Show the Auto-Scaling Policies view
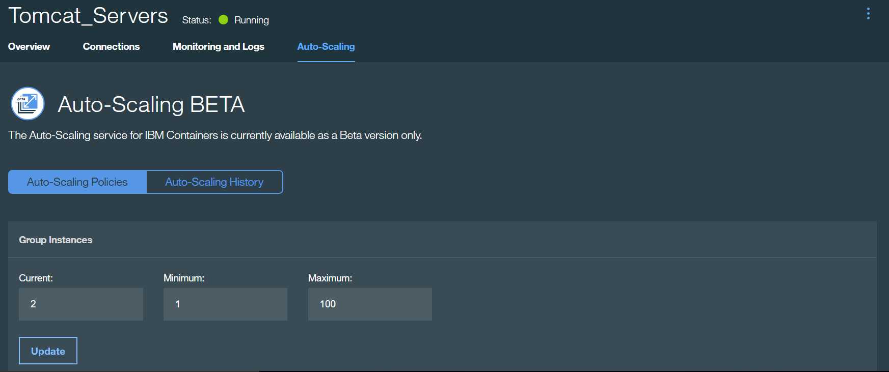The image size is (889, 372). coord(77,182)
